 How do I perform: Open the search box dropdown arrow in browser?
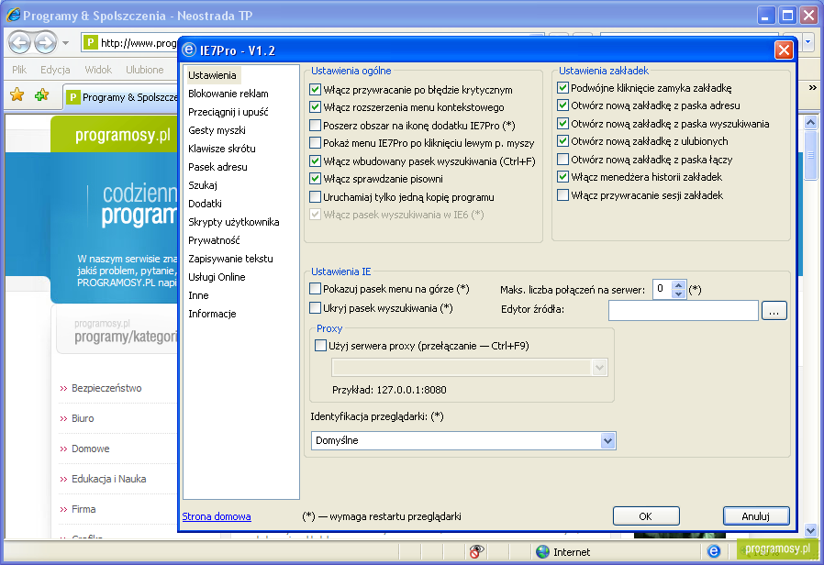point(808,42)
